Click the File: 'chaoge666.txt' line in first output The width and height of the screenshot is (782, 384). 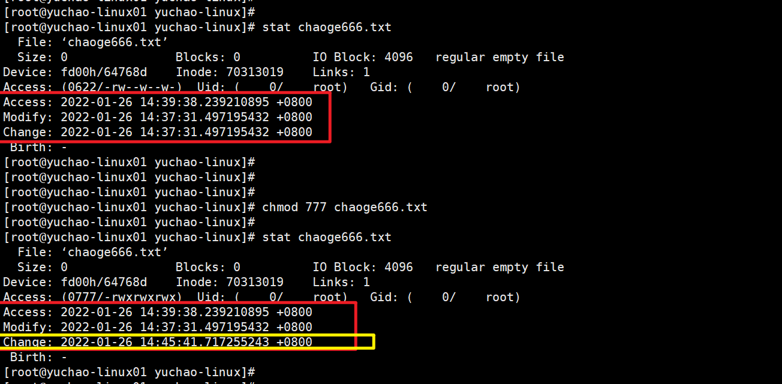(92, 43)
